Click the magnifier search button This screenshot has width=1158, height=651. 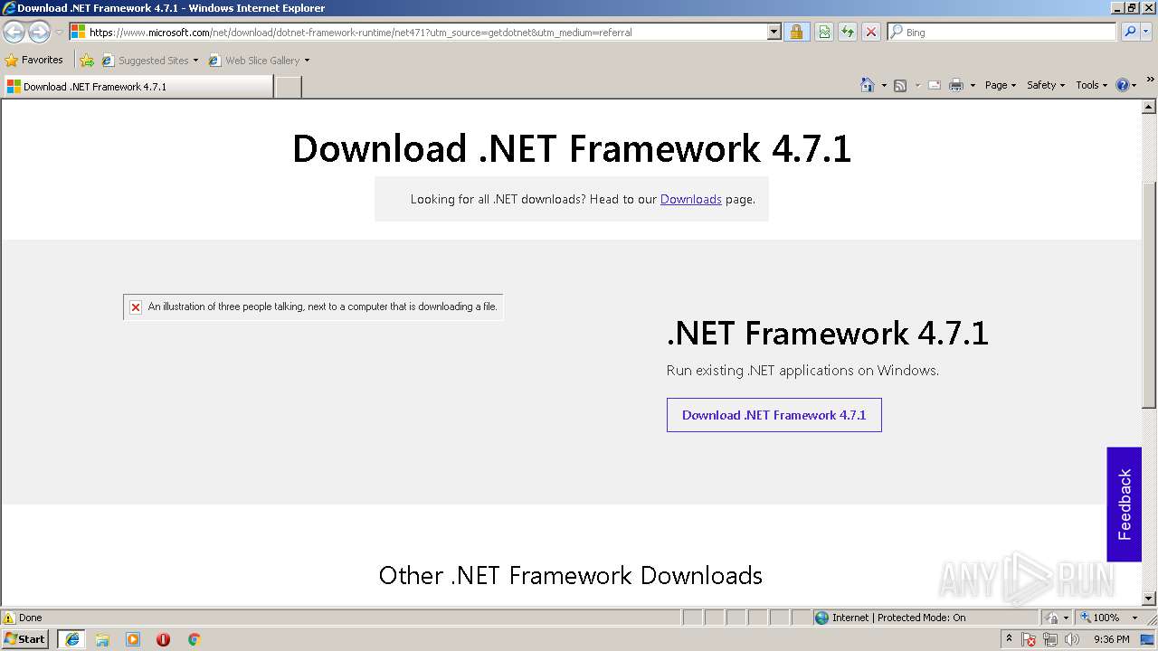(1130, 32)
